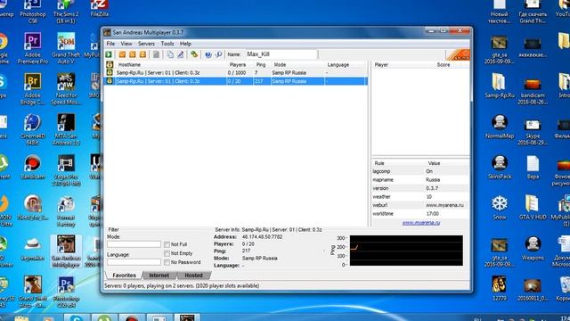The width and height of the screenshot is (570, 321).
Task: Click the pen edit icon in toolbar
Action: click(180, 54)
